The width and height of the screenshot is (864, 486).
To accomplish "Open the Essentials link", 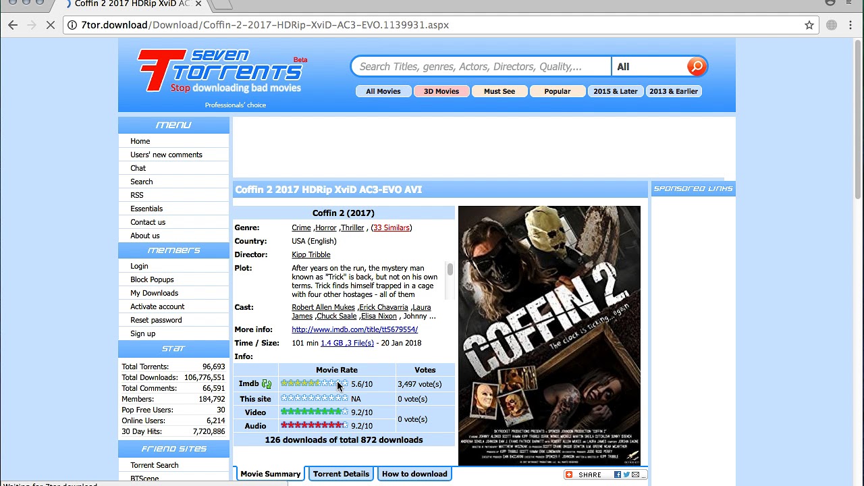I will (146, 209).
